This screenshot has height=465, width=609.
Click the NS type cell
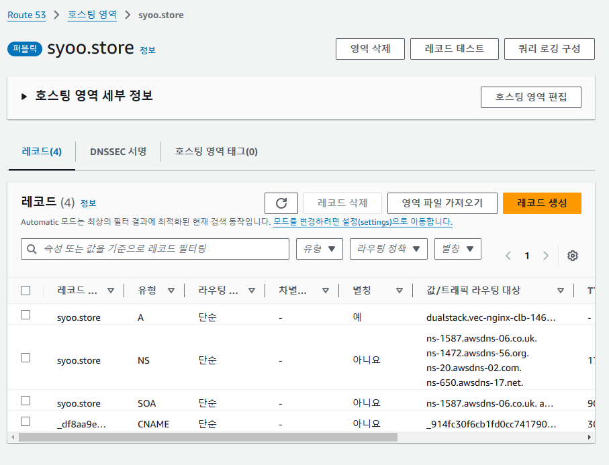click(143, 360)
